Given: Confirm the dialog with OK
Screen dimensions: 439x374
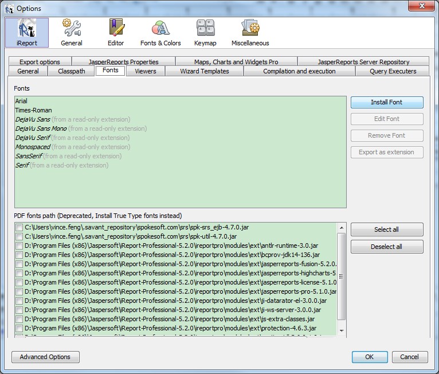Looking at the screenshot, I should (370, 357).
